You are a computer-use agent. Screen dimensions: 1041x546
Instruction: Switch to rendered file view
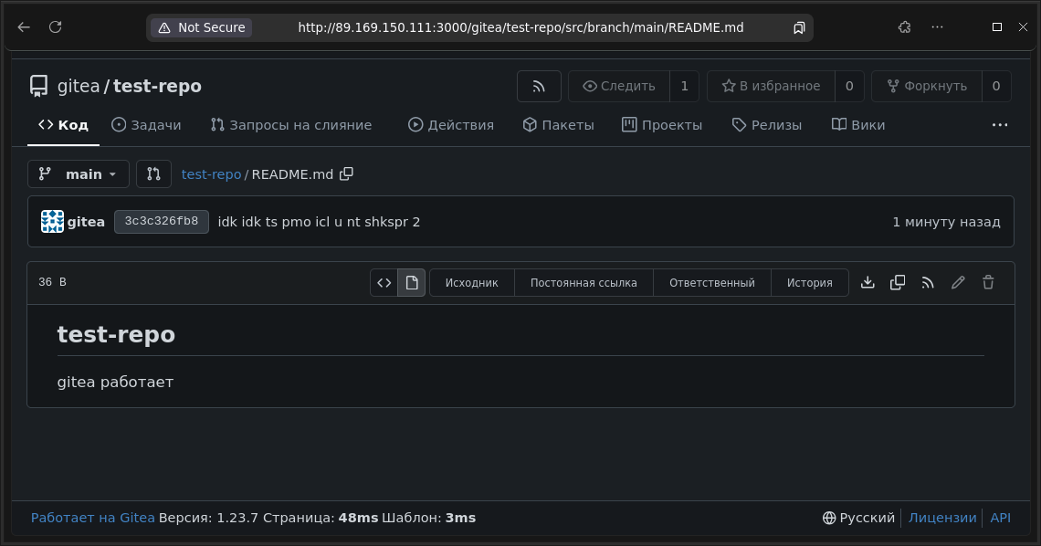412,283
